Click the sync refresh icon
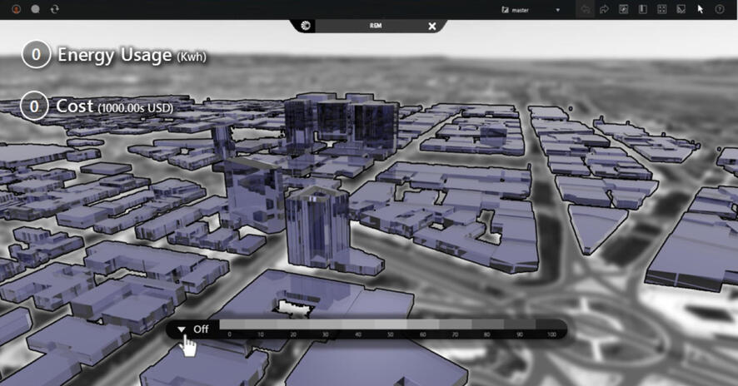738x386 pixels. click(55, 9)
